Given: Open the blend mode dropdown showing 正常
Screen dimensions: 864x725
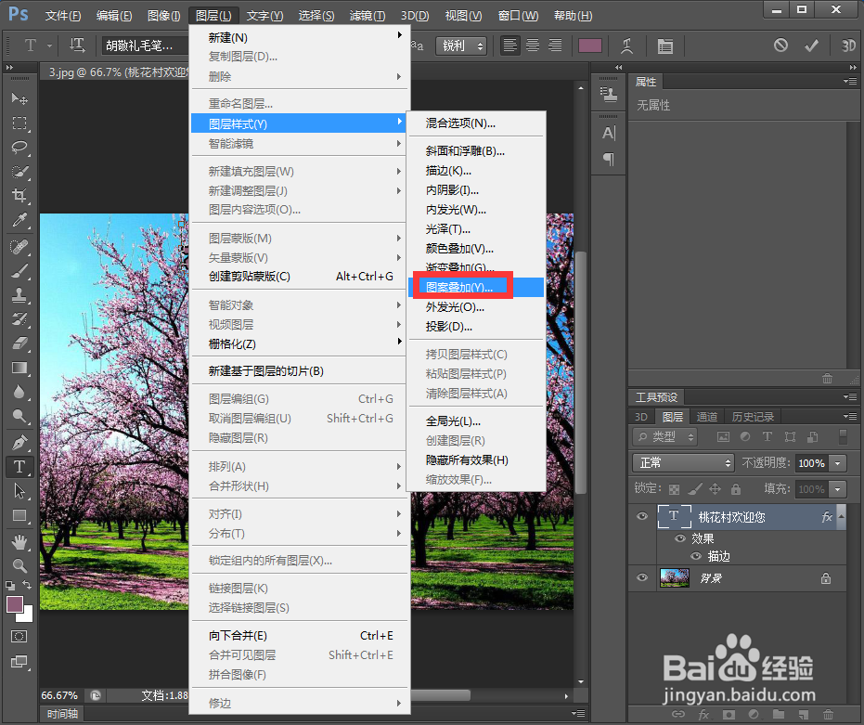Looking at the screenshot, I should pos(682,461).
